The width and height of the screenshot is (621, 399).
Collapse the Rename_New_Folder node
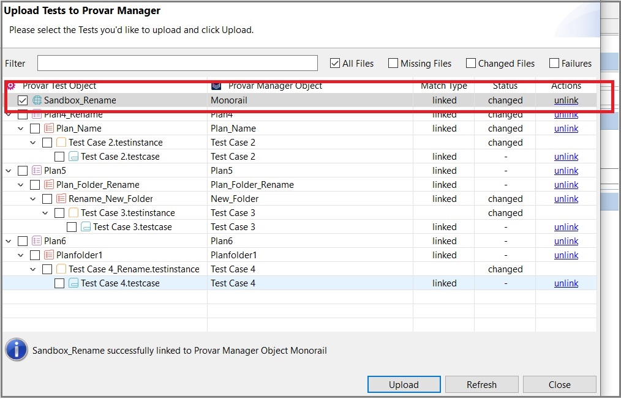click(33, 199)
